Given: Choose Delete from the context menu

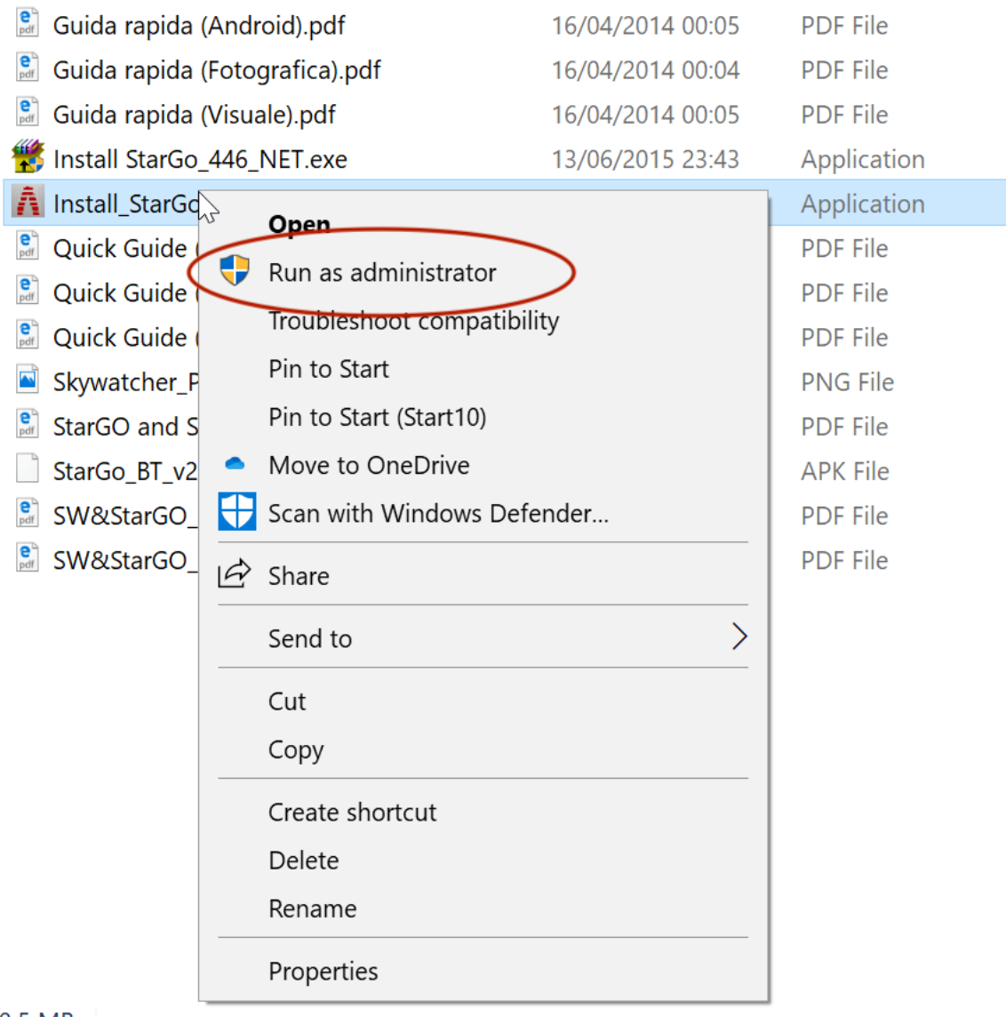Looking at the screenshot, I should point(303,860).
